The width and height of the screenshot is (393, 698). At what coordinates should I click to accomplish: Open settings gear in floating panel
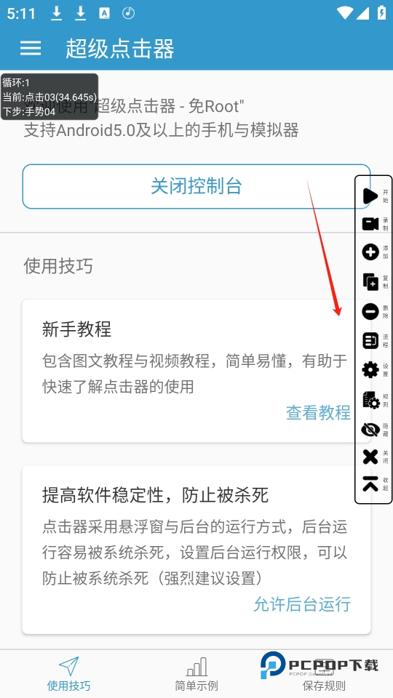click(x=370, y=370)
